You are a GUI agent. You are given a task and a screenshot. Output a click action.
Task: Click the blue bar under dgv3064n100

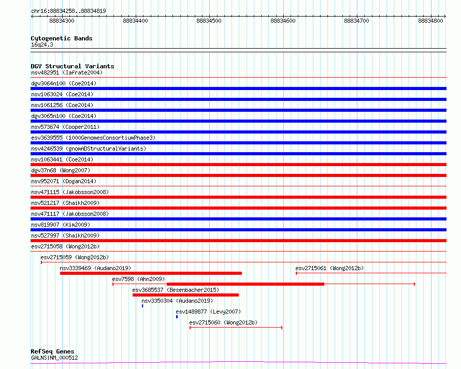pos(238,88)
